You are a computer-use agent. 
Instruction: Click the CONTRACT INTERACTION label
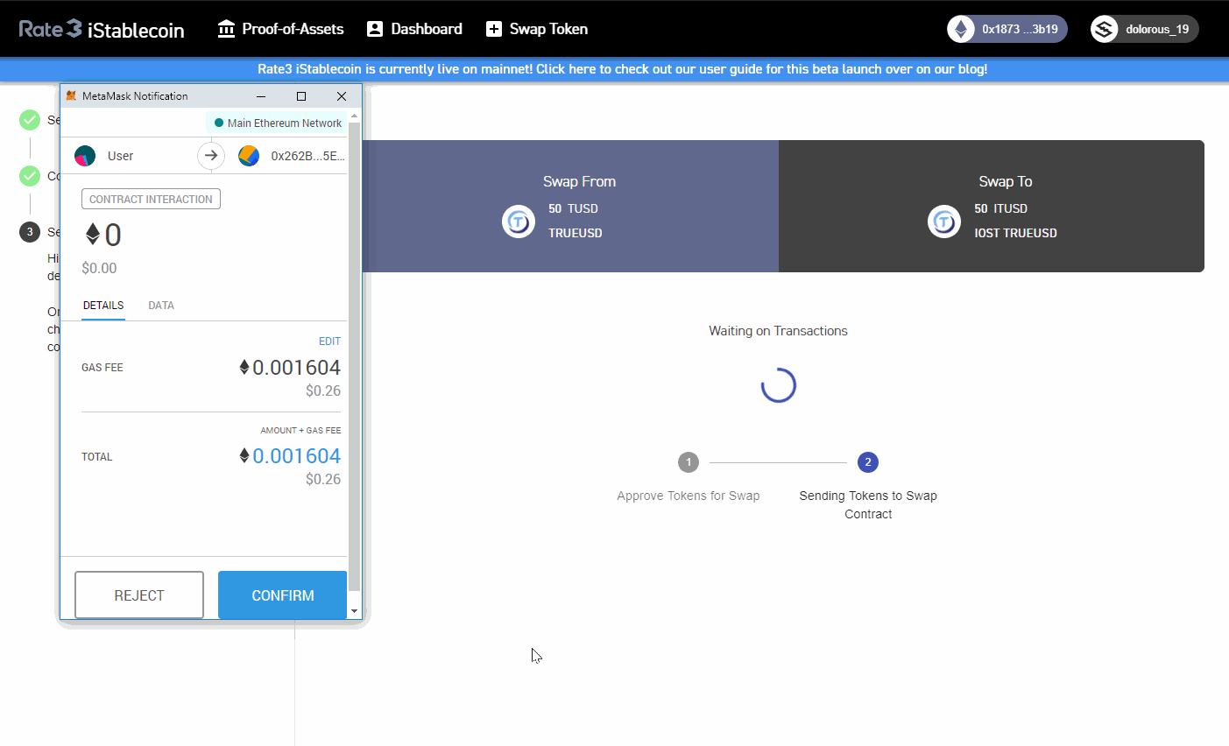pos(151,199)
